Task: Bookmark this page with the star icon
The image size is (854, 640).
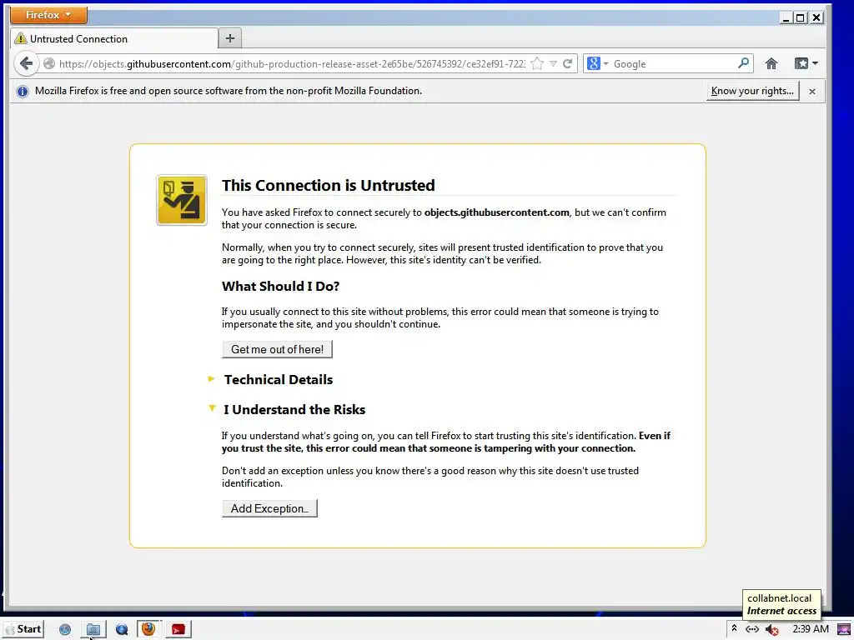Action: (536, 63)
